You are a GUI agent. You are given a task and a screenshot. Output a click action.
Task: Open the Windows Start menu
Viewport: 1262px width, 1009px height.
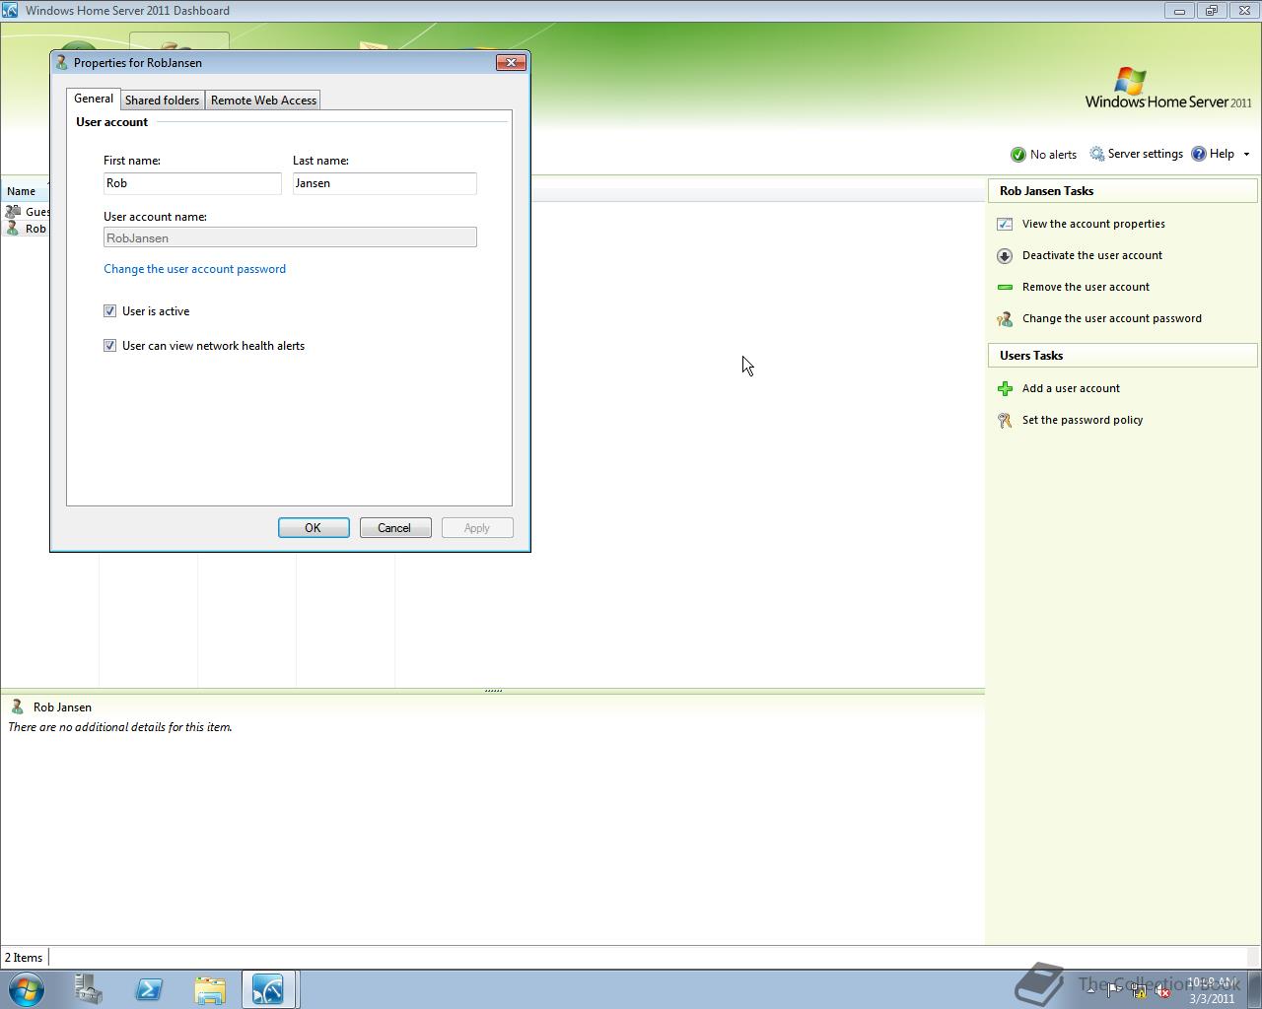(27, 989)
